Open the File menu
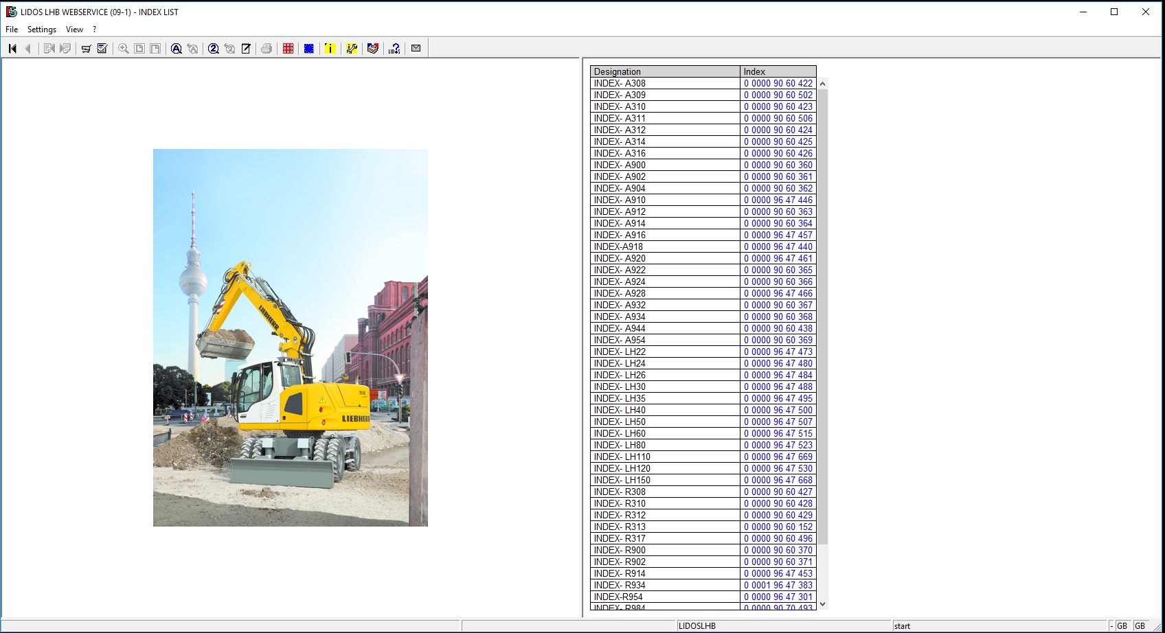The width and height of the screenshot is (1165, 633). [x=11, y=30]
